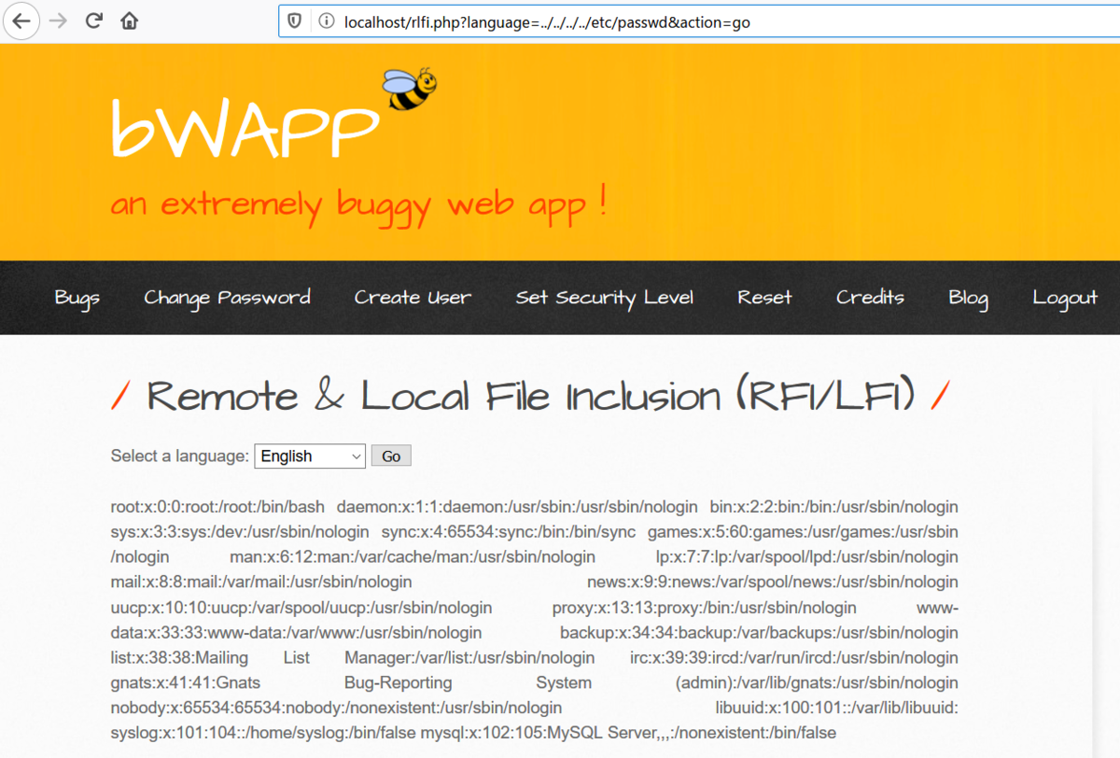Click the bWAPP title text
Viewport: 1120px width, 758px height.
coord(245,129)
